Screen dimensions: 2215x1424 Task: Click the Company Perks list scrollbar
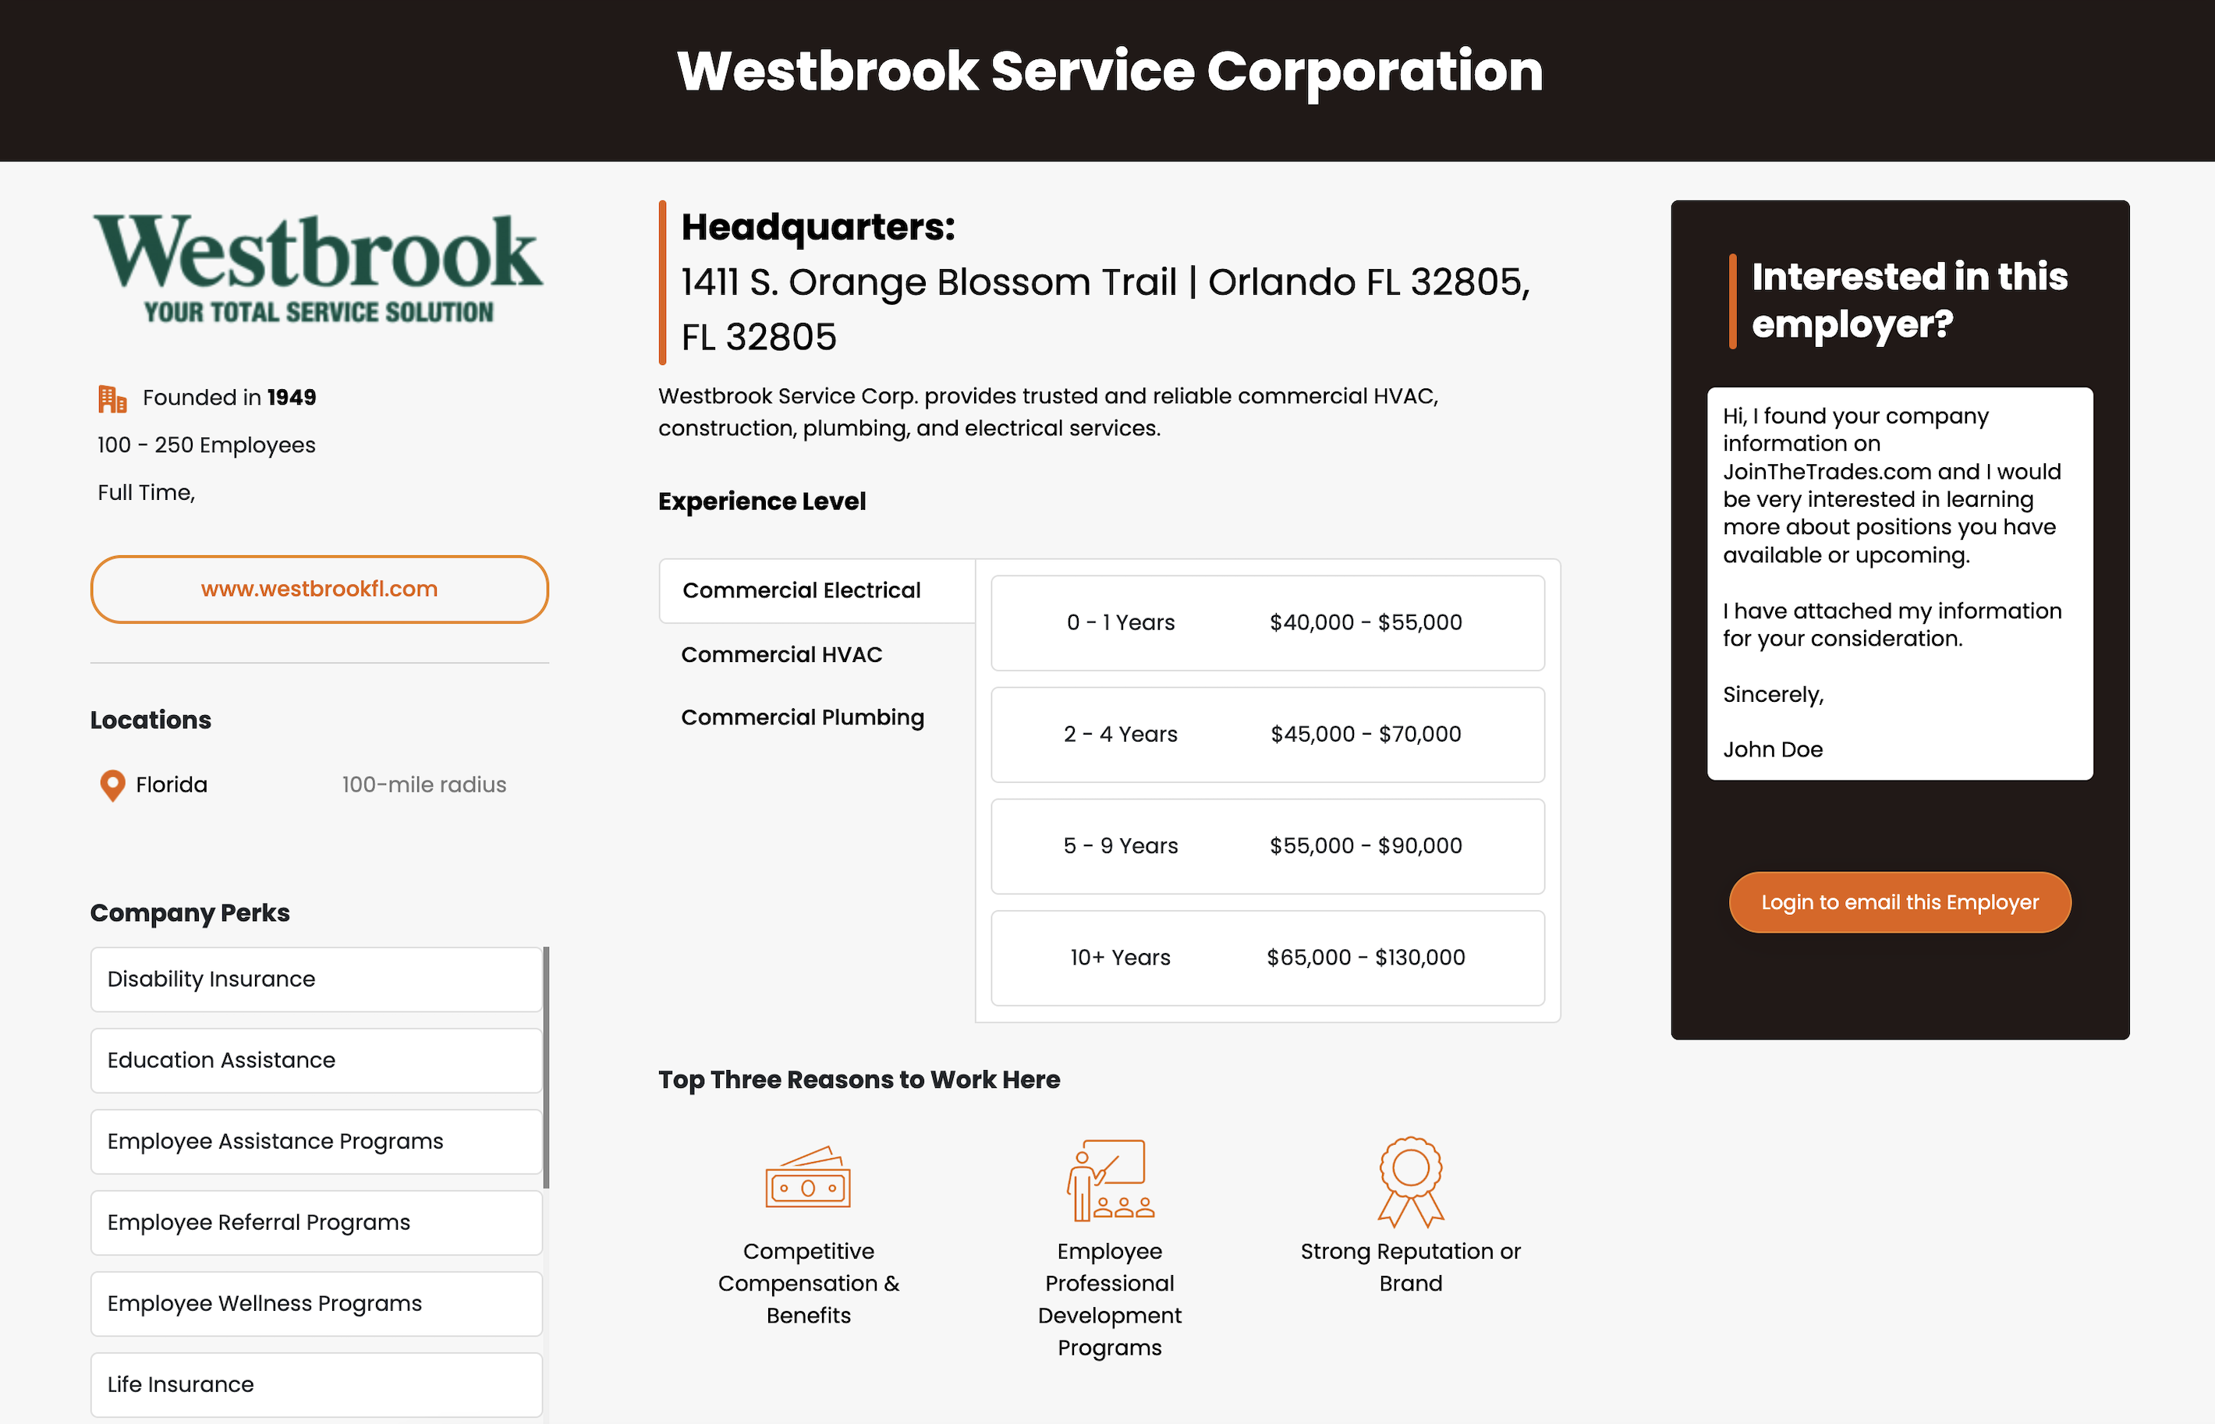[x=547, y=1067]
